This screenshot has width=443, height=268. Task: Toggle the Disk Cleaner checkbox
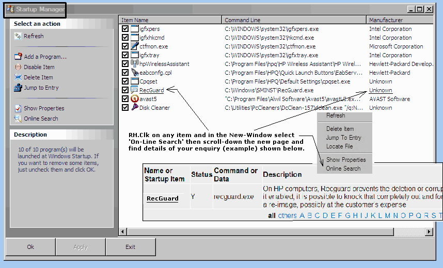(125, 108)
